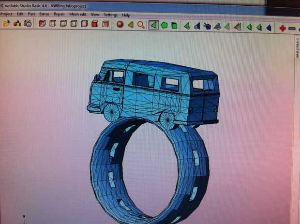Click the platform info icon with clock

28,24
